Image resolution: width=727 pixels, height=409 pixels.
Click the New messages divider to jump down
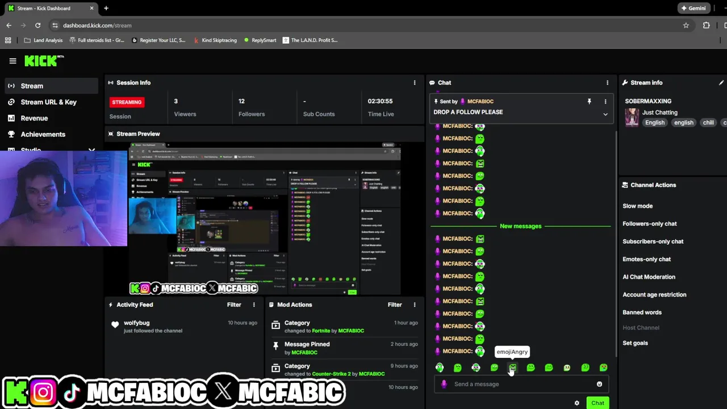[521, 226]
